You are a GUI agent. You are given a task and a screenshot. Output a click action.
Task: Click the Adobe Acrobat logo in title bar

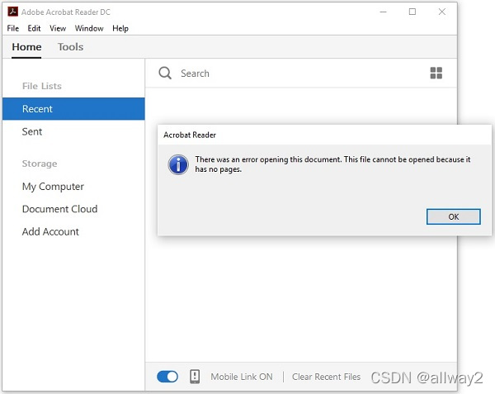12,12
